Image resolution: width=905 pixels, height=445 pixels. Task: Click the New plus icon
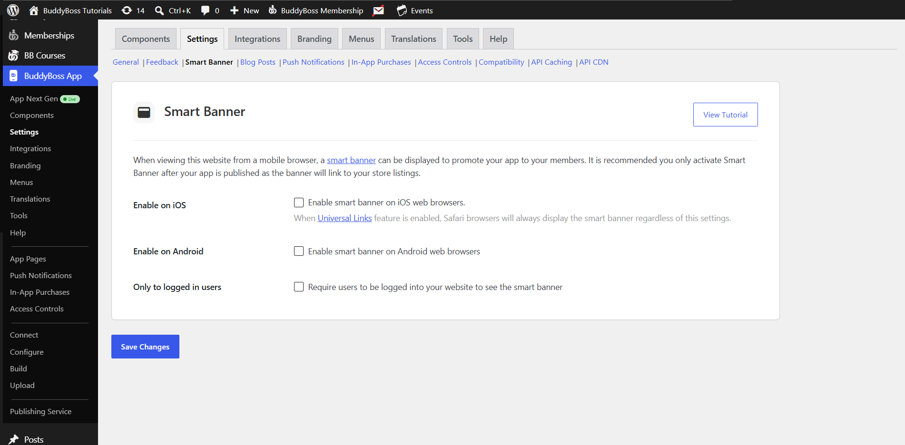pyautogui.click(x=234, y=10)
